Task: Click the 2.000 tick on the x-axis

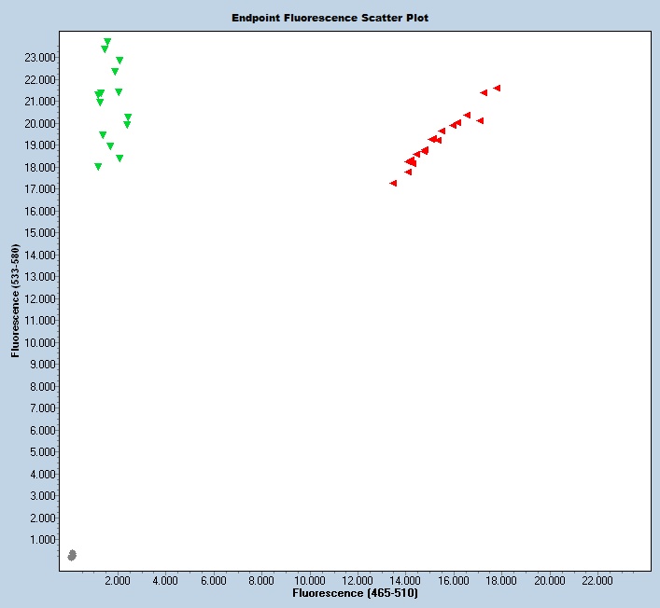Action: click(x=117, y=580)
